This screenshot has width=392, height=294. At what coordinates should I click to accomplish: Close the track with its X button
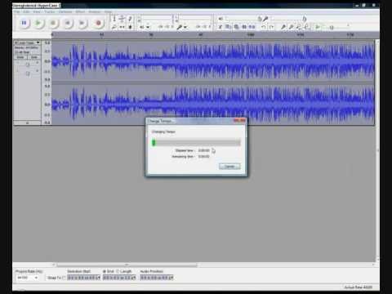pos(16,42)
